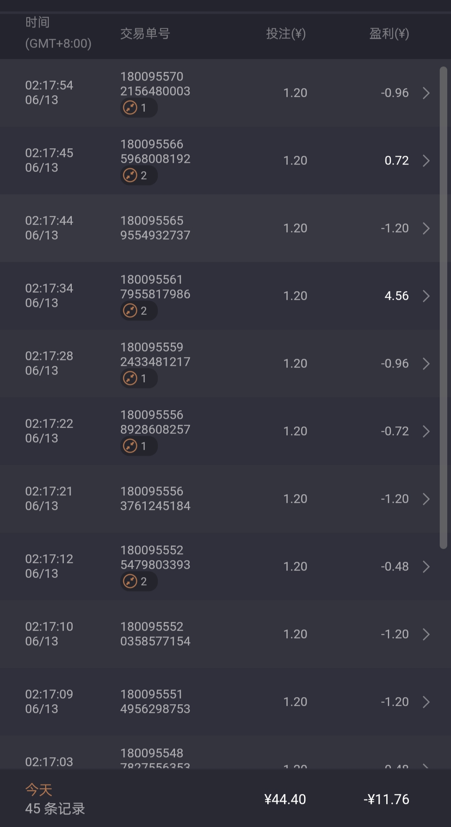The width and height of the screenshot is (451, 827).
Task: Tap the 今天 summary label
Action: [x=38, y=790]
